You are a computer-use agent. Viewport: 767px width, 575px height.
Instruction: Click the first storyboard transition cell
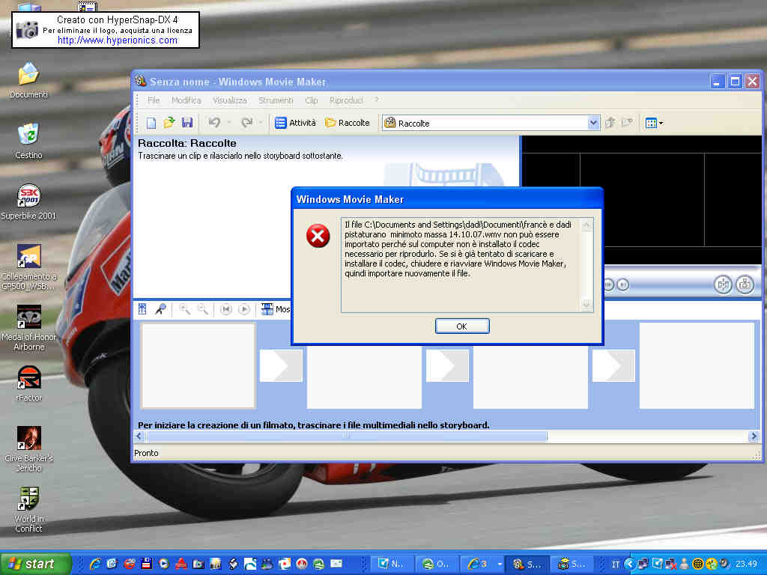tap(281, 365)
